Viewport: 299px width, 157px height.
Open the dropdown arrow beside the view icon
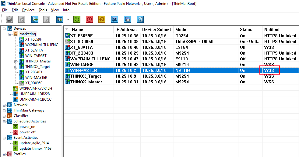(68, 19)
